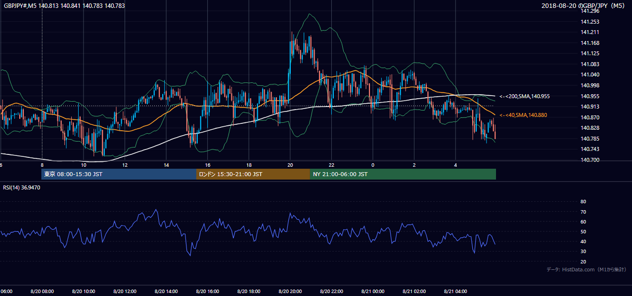Select the chart title 2018-08-20 のGBP/JPY (M5)
Image resolution: width=632 pixels, height=296 pixels.
[584, 6]
